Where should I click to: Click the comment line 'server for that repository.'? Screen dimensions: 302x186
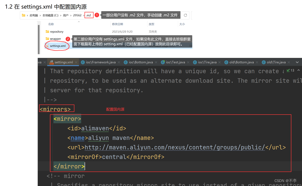(x=97, y=90)
